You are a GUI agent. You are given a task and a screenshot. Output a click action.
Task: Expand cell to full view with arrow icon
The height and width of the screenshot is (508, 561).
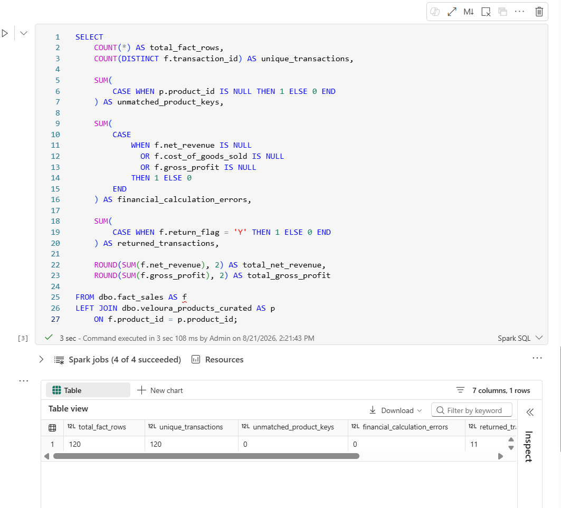[452, 12]
